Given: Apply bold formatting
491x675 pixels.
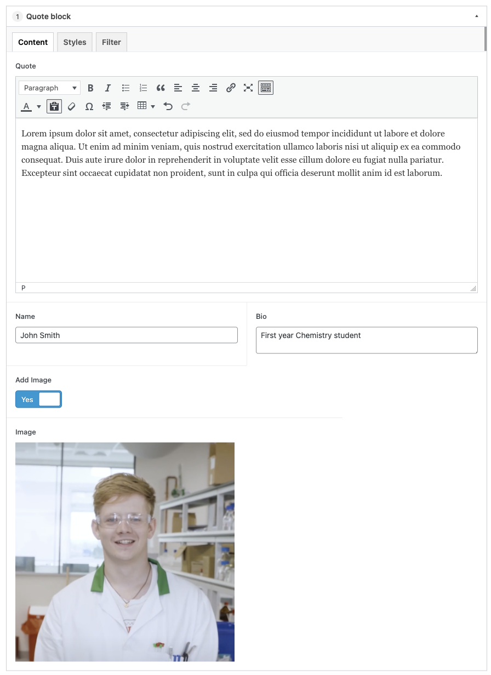Looking at the screenshot, I should [90, 88].
